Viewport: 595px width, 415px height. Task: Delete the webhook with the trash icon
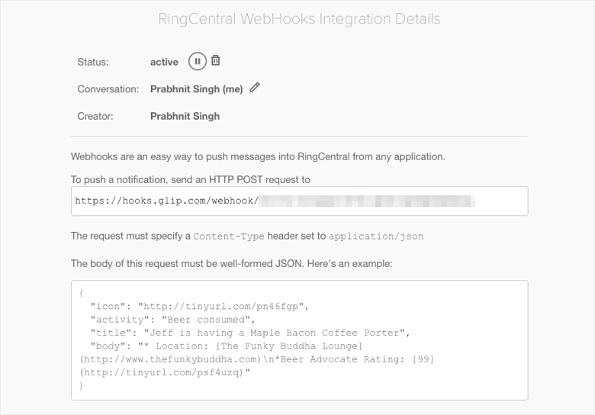pos(216,61)
